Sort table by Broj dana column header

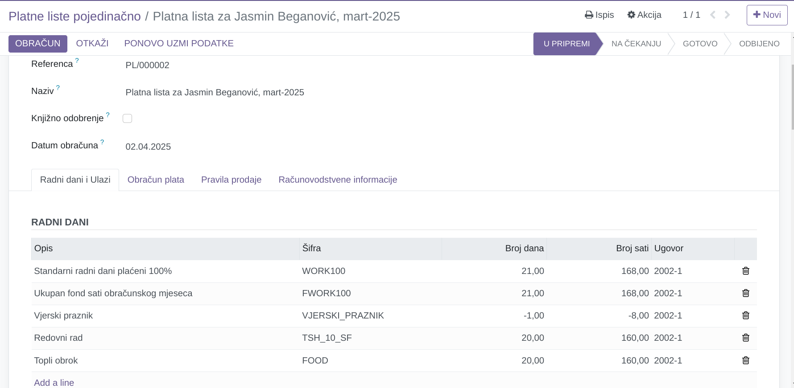pos(524,249)
